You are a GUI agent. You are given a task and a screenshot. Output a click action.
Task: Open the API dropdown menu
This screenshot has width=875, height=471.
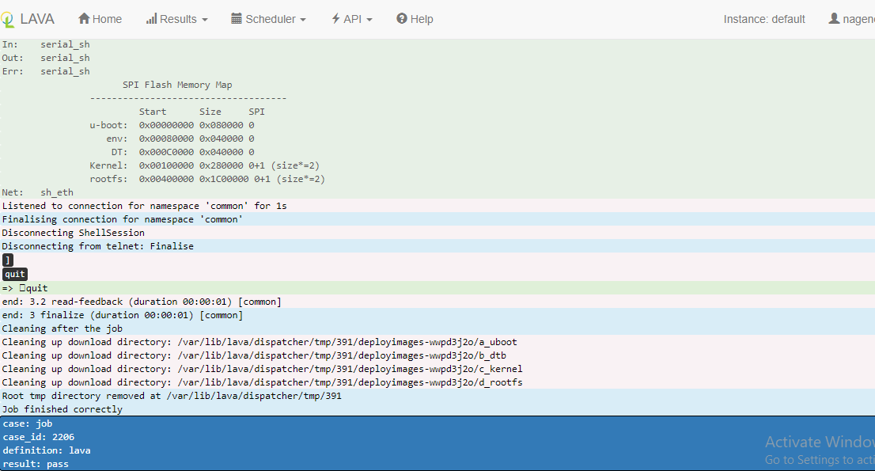pos(351,19)
